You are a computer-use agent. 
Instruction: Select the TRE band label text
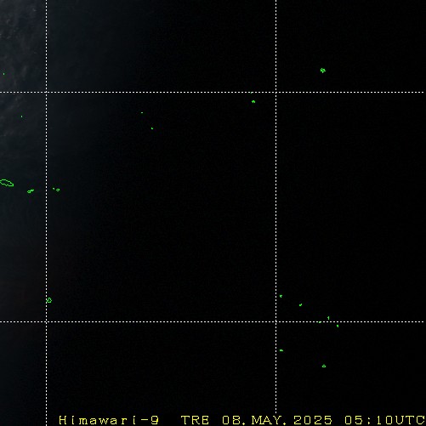[195, 420]
